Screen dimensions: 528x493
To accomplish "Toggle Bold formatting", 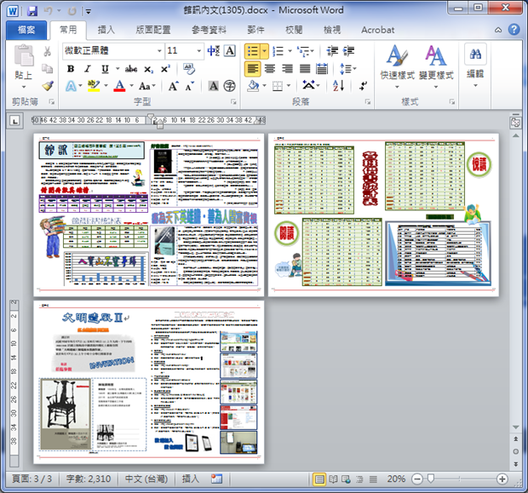I will coord(71,69).
